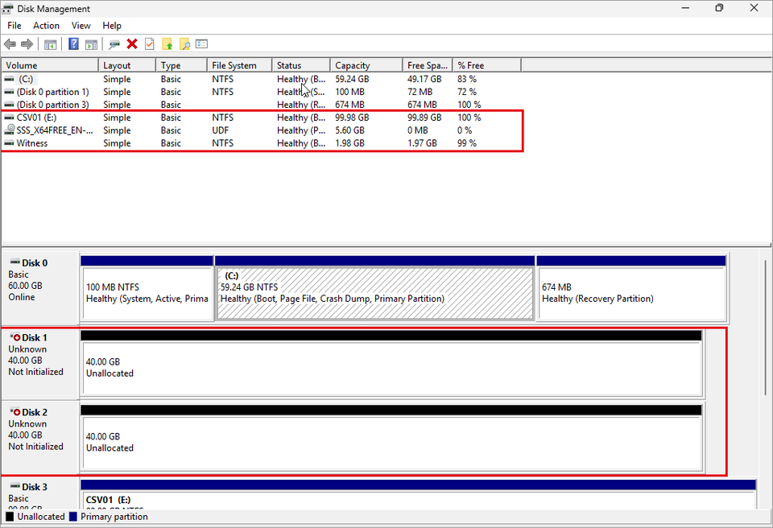The height and width of the screenshot is (528, 773).
Task: Click the disc icon of the SSS_X64FREE_EN volume
Action: [9, 130]
